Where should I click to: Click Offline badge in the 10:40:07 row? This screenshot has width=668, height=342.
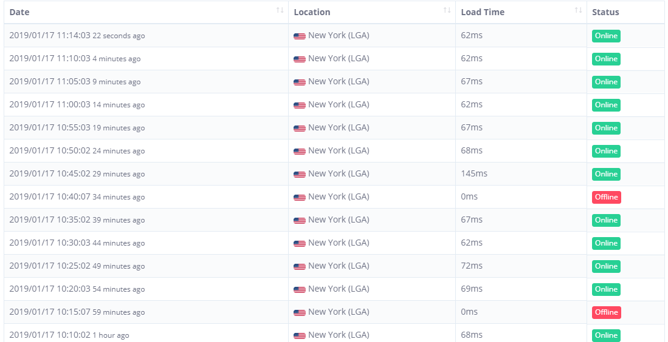(607, 197)
